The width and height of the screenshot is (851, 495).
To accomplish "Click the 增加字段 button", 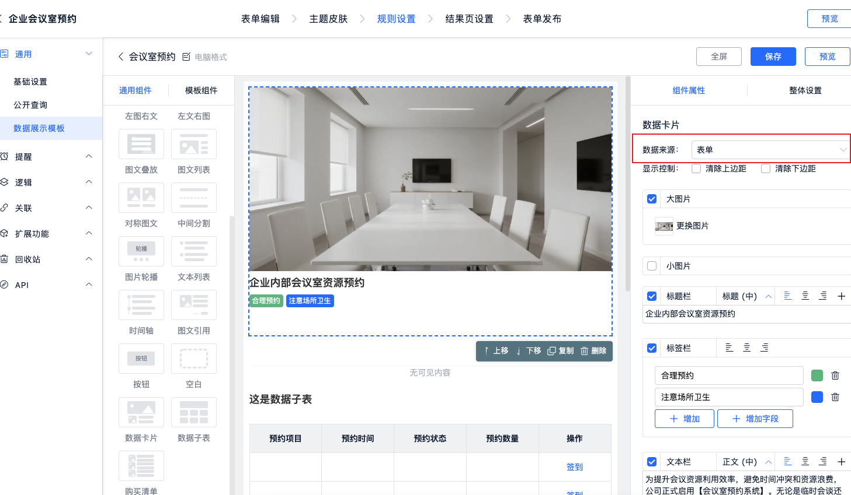I will [x=755, y=419].
